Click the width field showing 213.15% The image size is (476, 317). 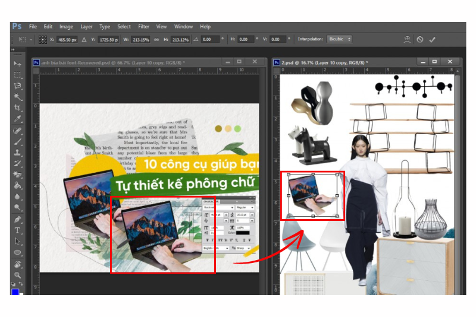click(140, 40)
